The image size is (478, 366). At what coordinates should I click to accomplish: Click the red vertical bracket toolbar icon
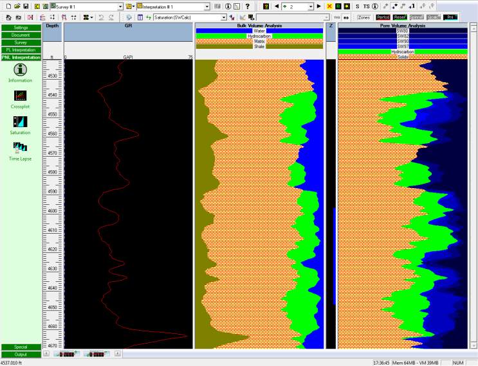point(30,17)
